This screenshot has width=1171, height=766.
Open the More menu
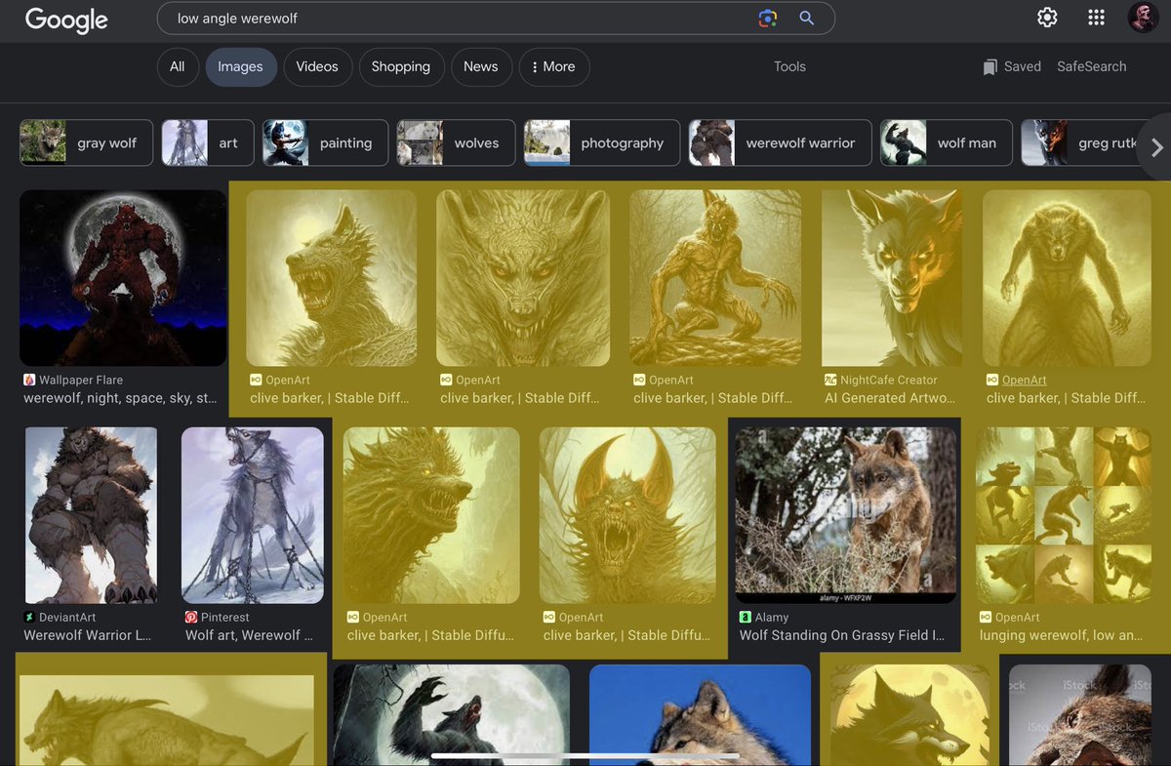coord(554,66)
